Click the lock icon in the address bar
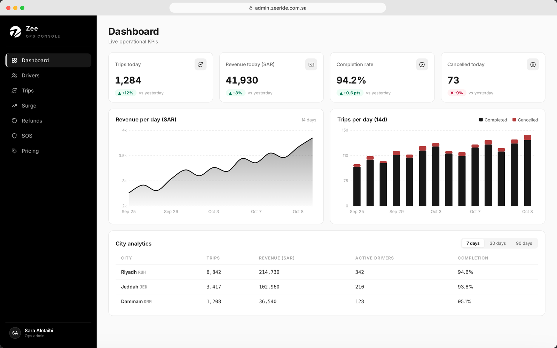The image size is (557, 348). coord(251,8)
